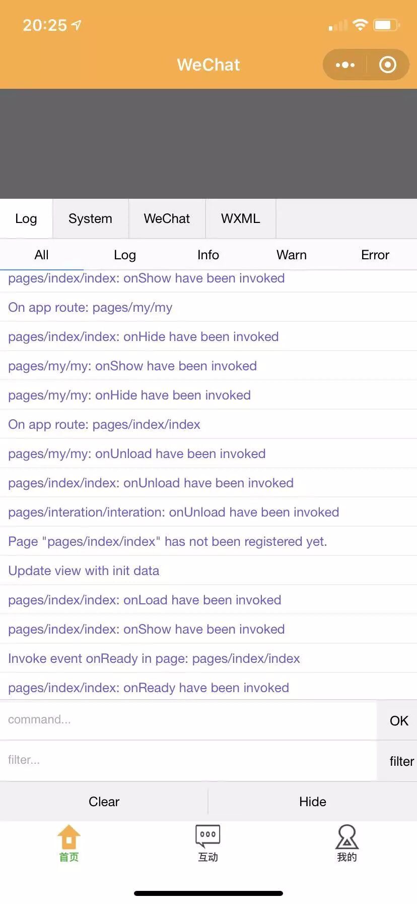Clear the console logs
The height and width of the screenshot is (904, 417).
(104, 802)
